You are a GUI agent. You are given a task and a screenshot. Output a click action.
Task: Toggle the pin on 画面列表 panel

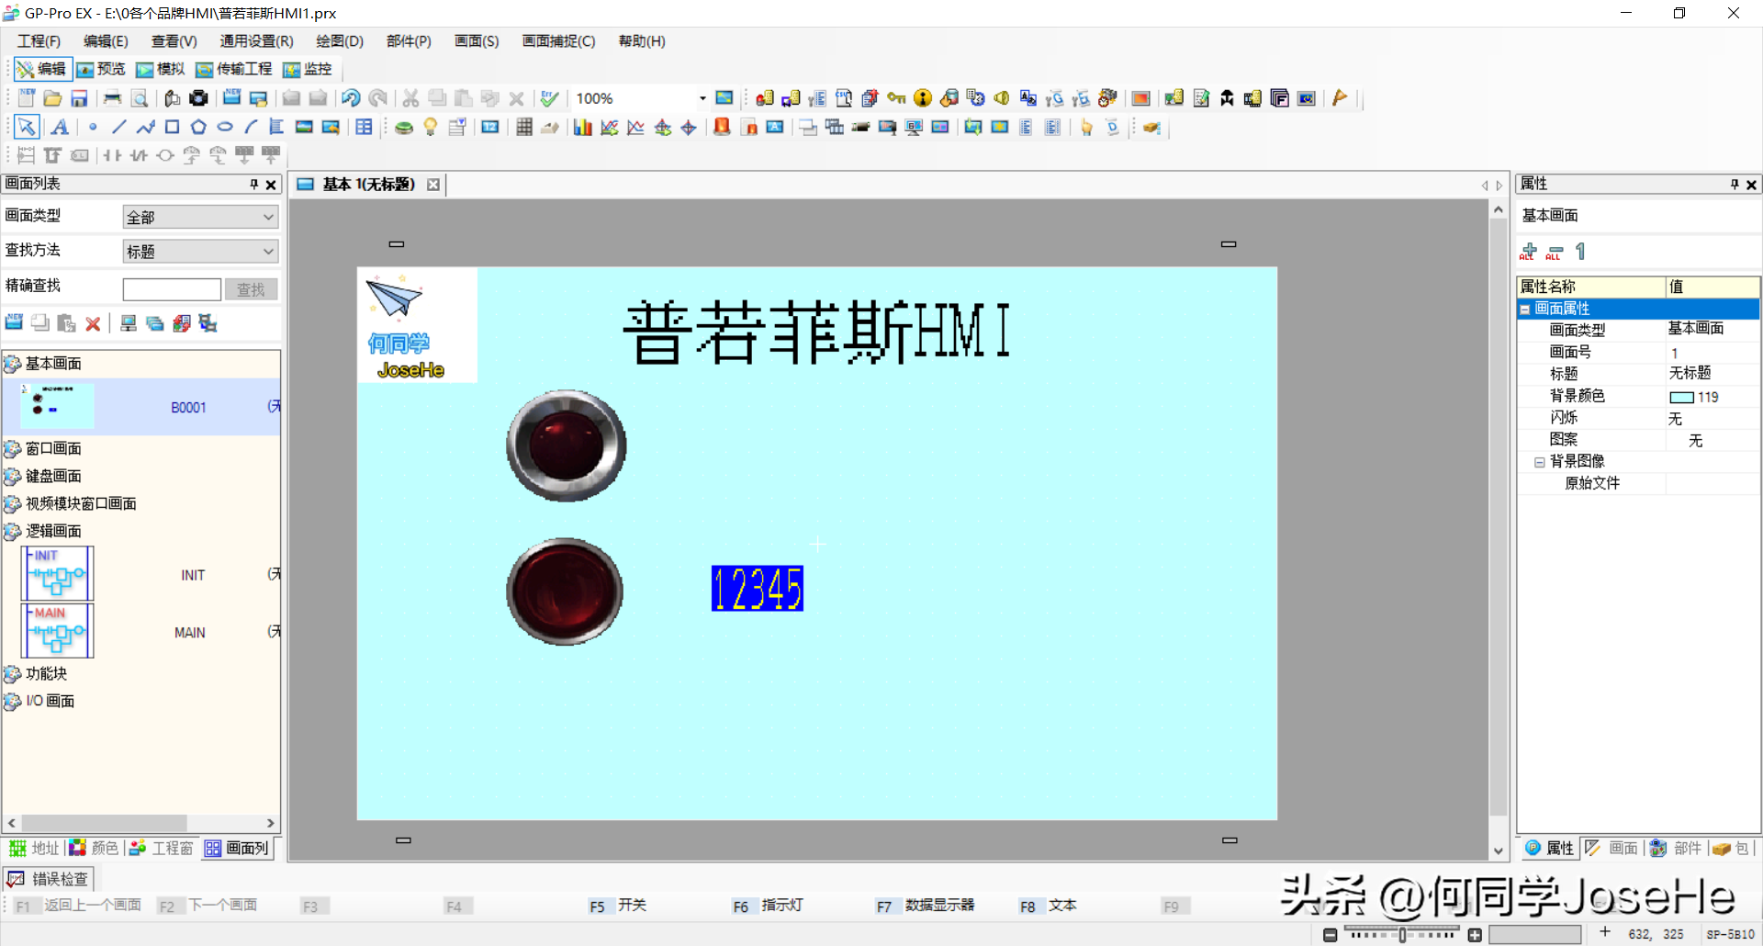[x=254, y=185]
